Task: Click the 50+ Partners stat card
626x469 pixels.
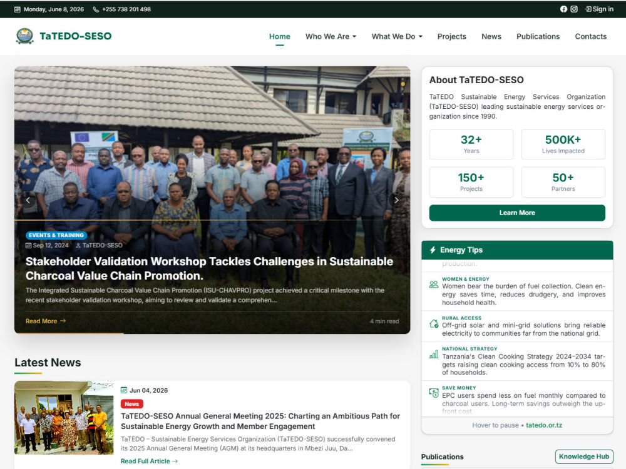Action: 563,182
